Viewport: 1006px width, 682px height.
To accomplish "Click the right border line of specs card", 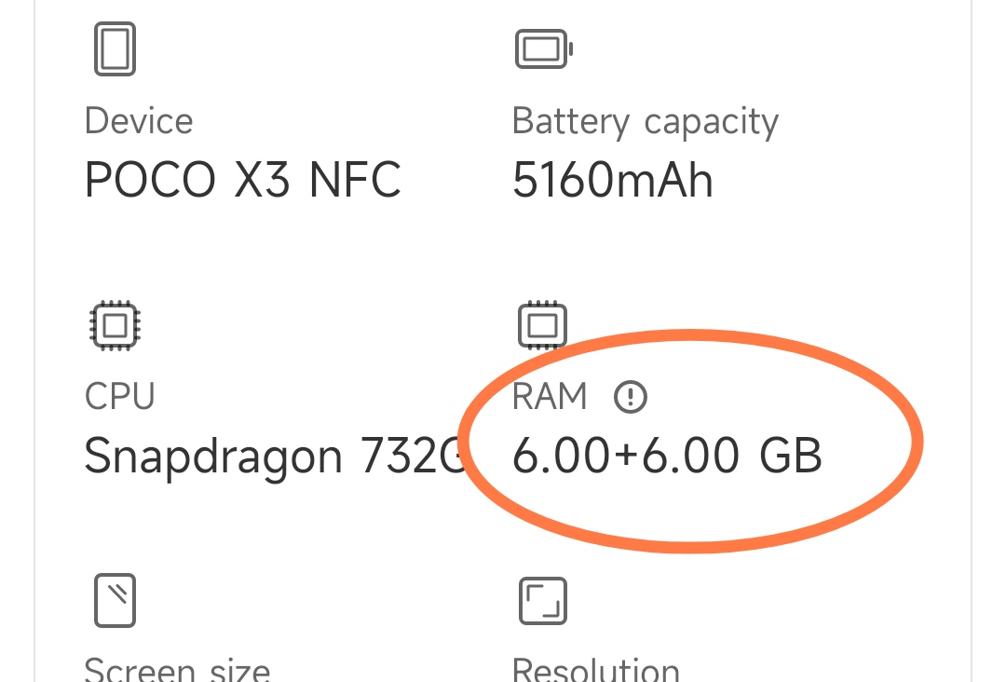I will tap(972, 341).
